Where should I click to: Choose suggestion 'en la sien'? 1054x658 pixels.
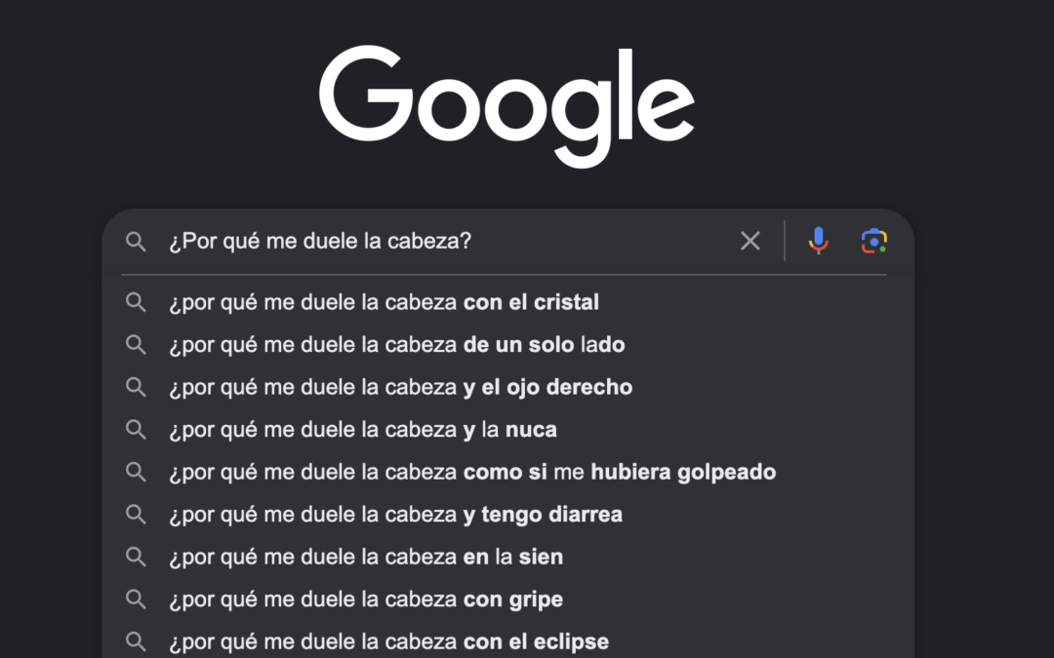pos(368,557)
